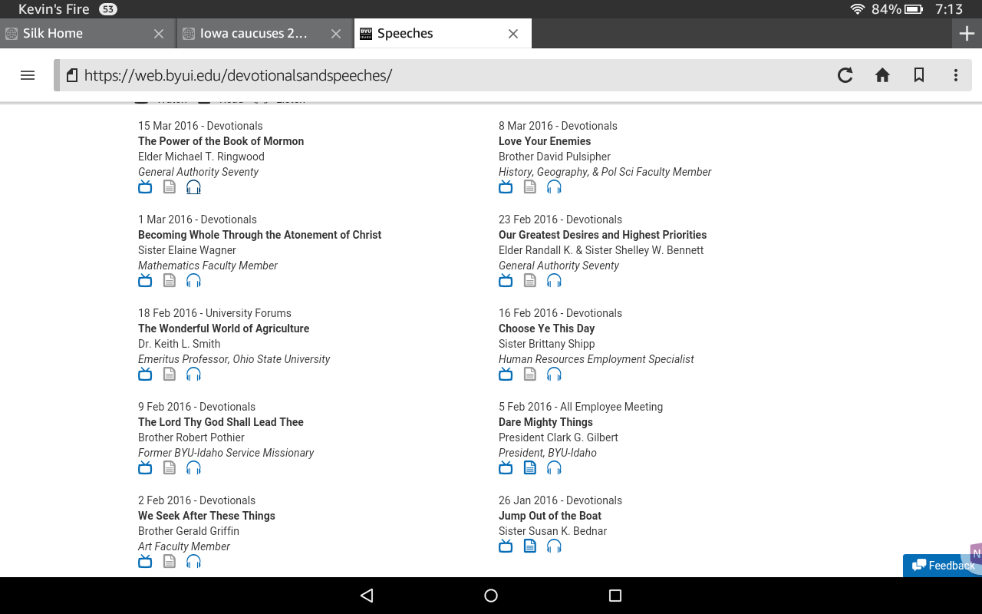982x614 pixels.
Task: Listen to audio of Love Your Enemies
Action: [554, 187]
